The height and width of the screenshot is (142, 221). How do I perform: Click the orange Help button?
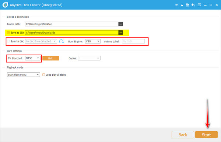coord(51,58)
